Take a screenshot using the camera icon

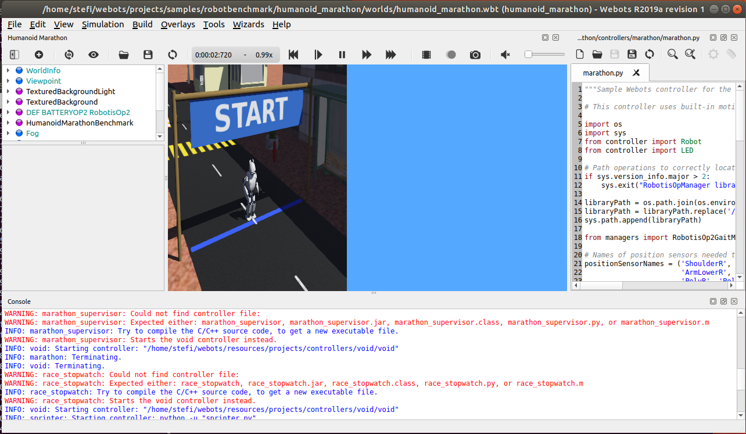pyautogui.click(x=475, y=54)
